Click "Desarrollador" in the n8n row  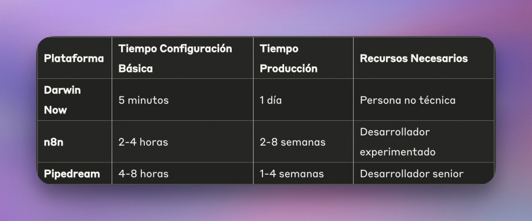(x=395, y=132)
